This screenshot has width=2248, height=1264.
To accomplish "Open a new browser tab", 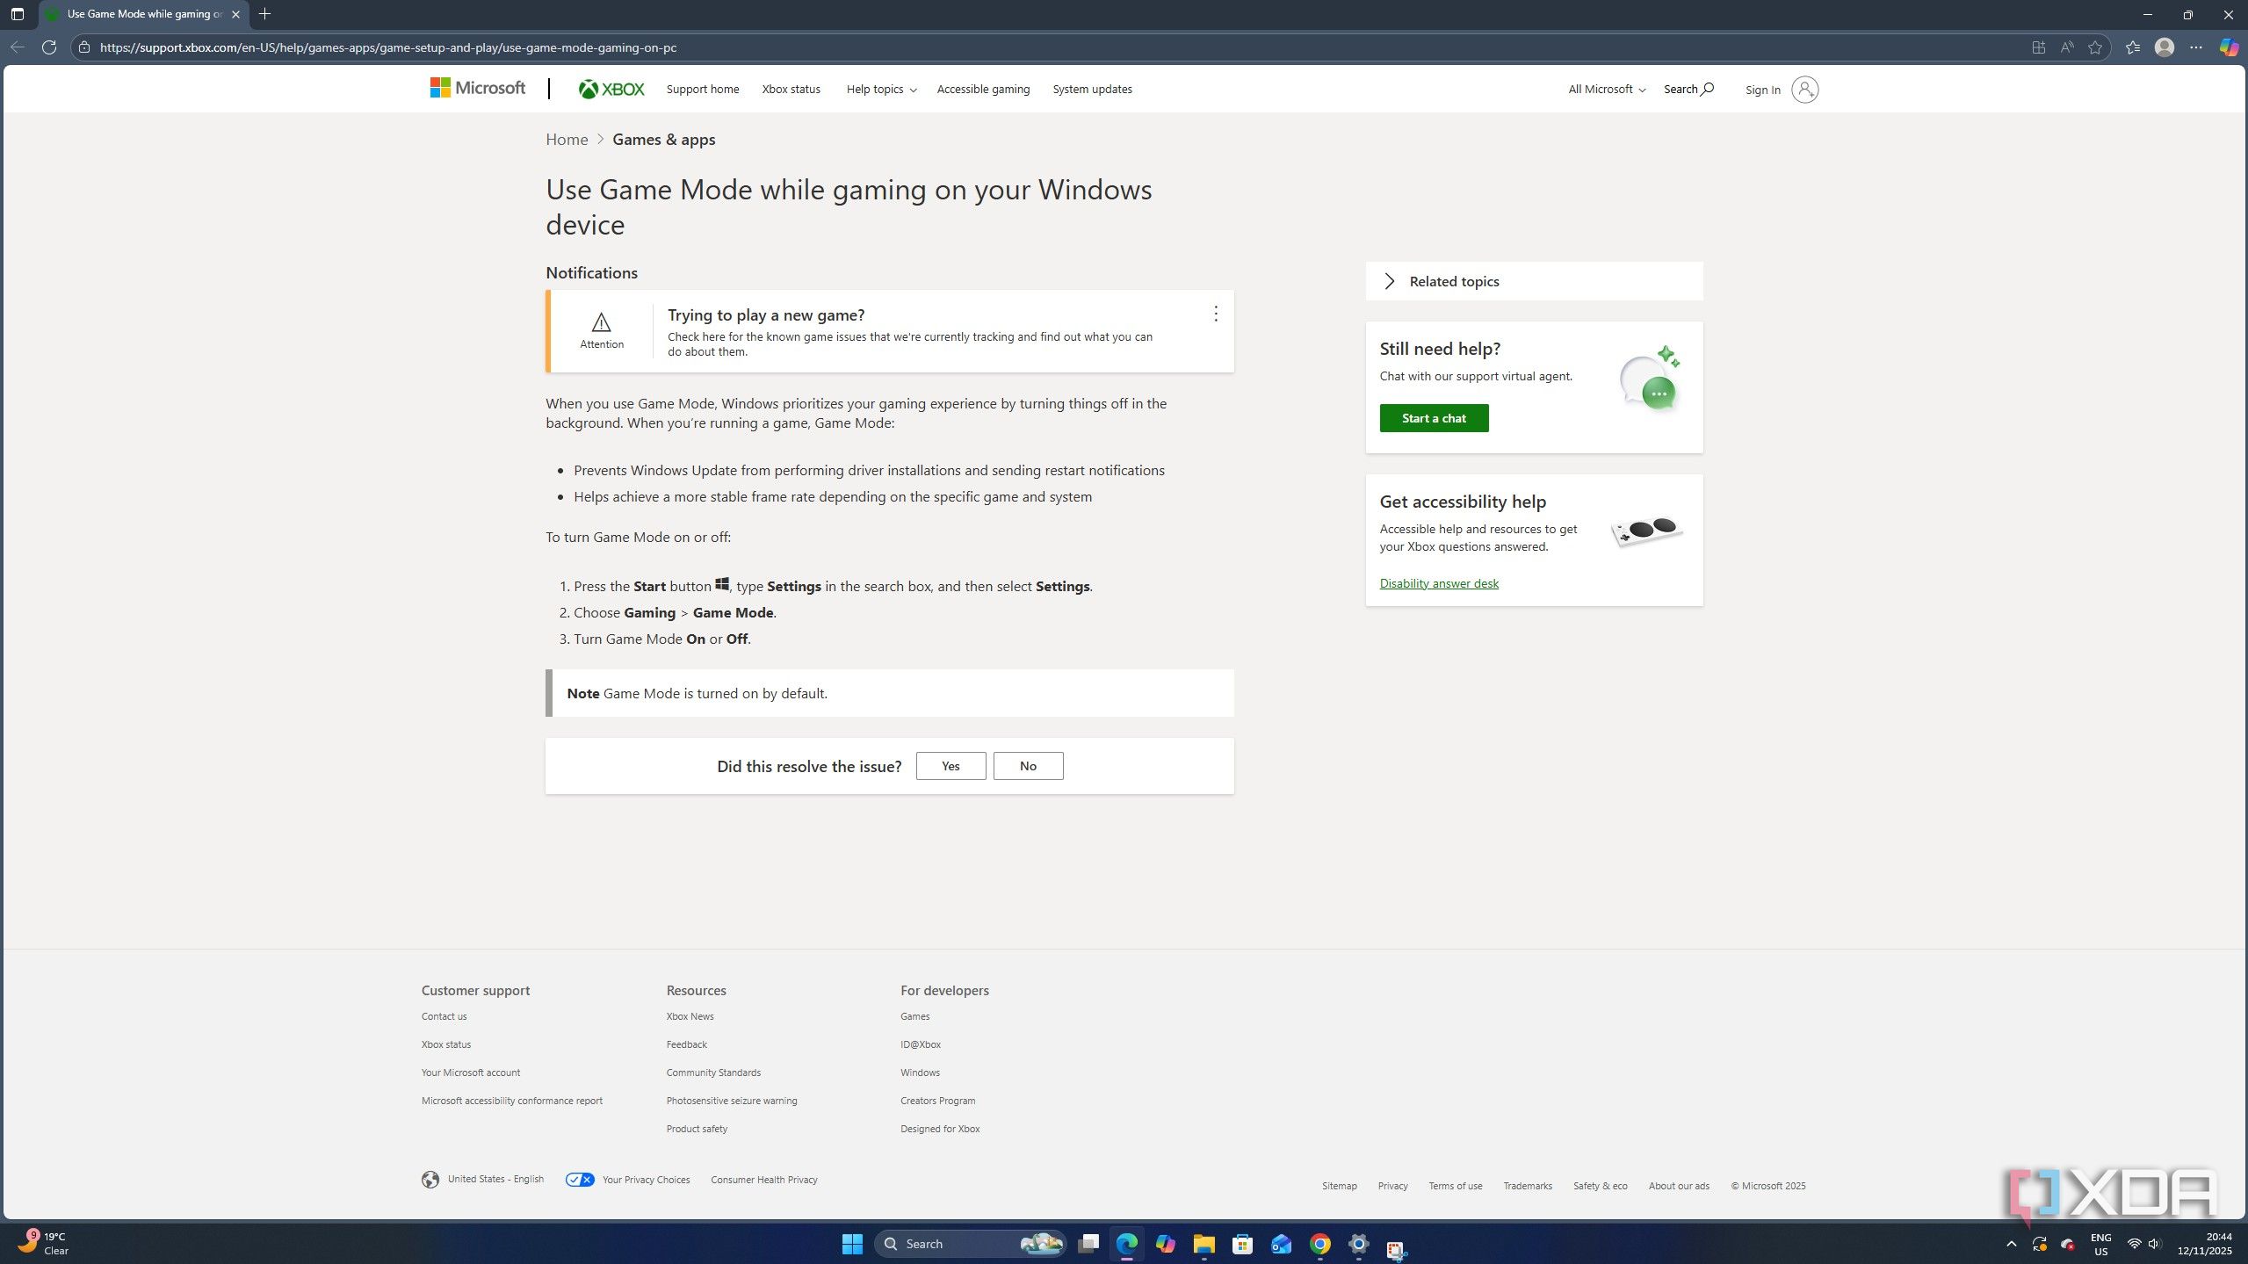I will tap(265, 14).
